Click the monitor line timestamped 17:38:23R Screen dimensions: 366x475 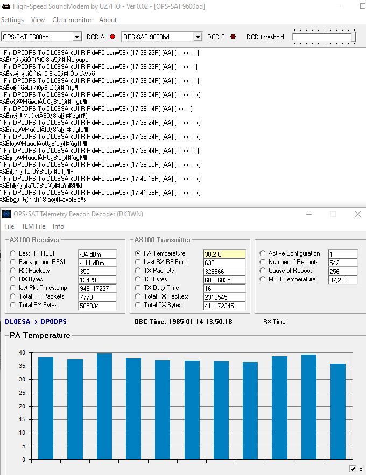coord(100,53)
